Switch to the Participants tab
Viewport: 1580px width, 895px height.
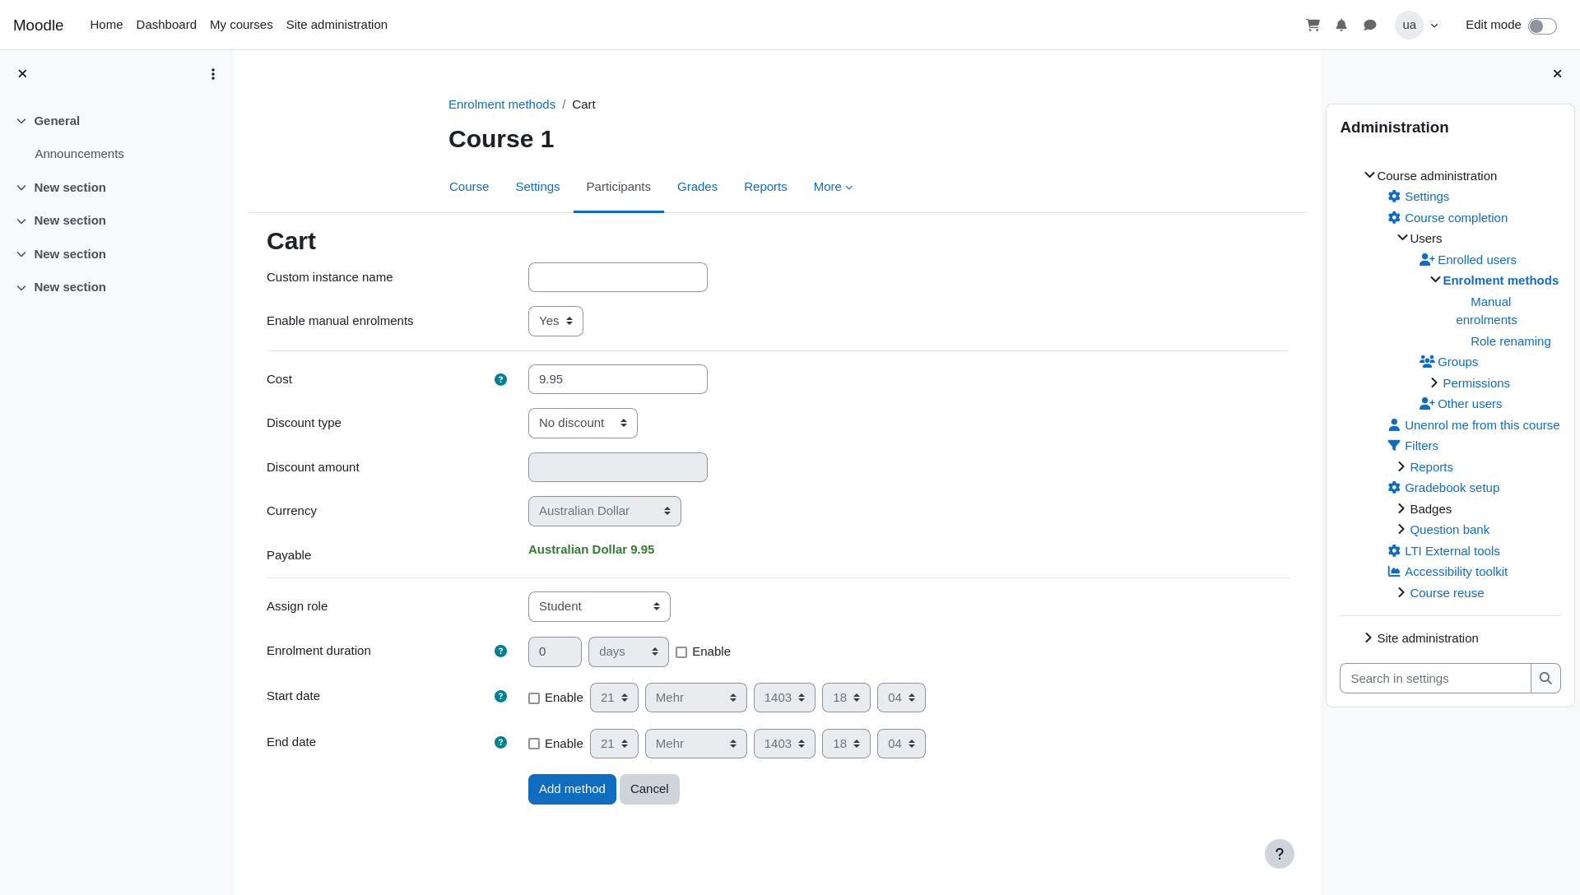pos(619,187)
